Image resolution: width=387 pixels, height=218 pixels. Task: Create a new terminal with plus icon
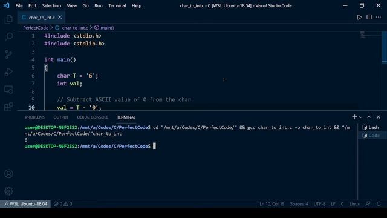[x=354, y=117]
